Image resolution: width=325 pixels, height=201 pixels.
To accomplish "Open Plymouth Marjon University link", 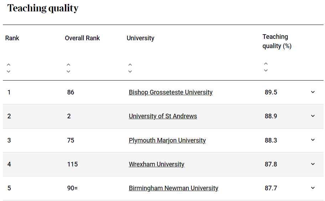I will [167, 140].
